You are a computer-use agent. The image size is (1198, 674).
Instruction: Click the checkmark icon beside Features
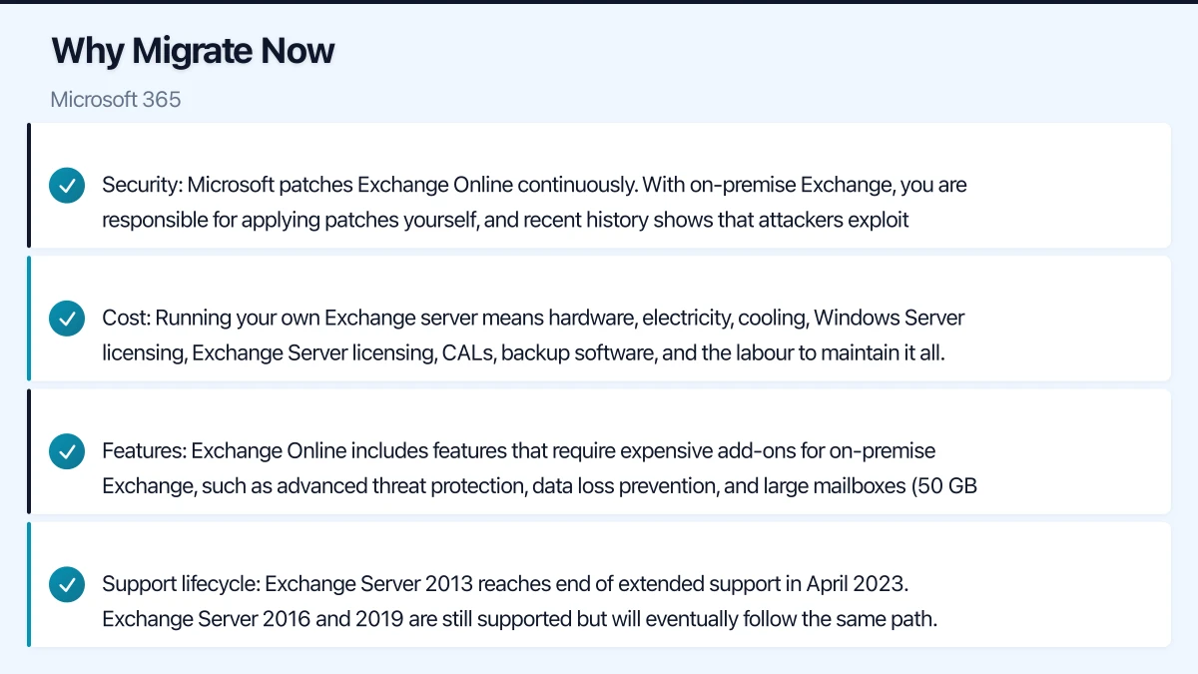(67, 451)
